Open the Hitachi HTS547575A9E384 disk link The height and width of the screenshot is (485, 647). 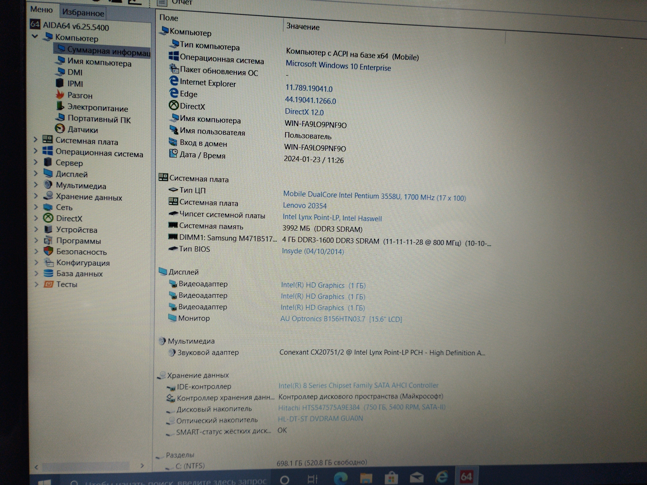[x=362, y=407]
